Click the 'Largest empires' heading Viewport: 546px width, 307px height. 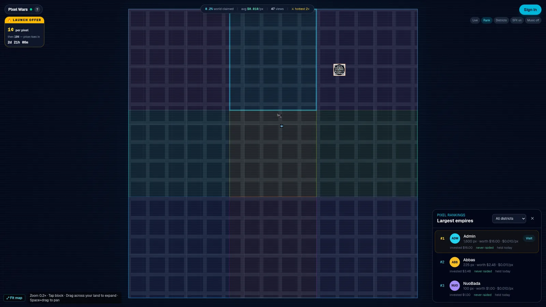(455, 221)
